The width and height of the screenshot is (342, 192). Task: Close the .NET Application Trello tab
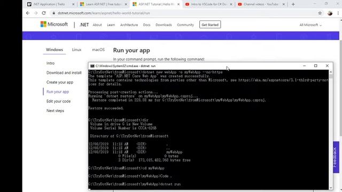(73, 4)
